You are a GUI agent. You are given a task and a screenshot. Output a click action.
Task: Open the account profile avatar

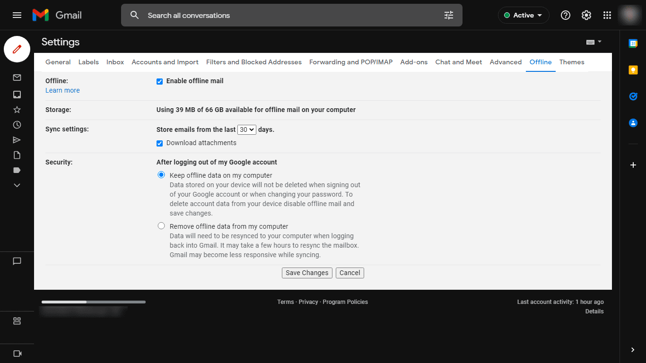click(x=629, y=15)
